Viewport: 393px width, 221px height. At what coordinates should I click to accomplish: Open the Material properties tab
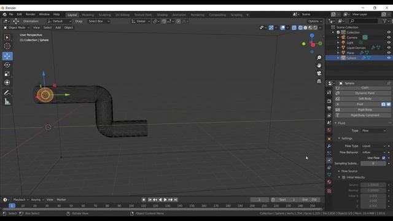click(x=329, y=182)
